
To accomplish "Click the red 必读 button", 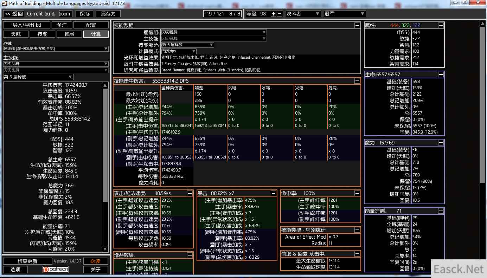I will (96, 261).
